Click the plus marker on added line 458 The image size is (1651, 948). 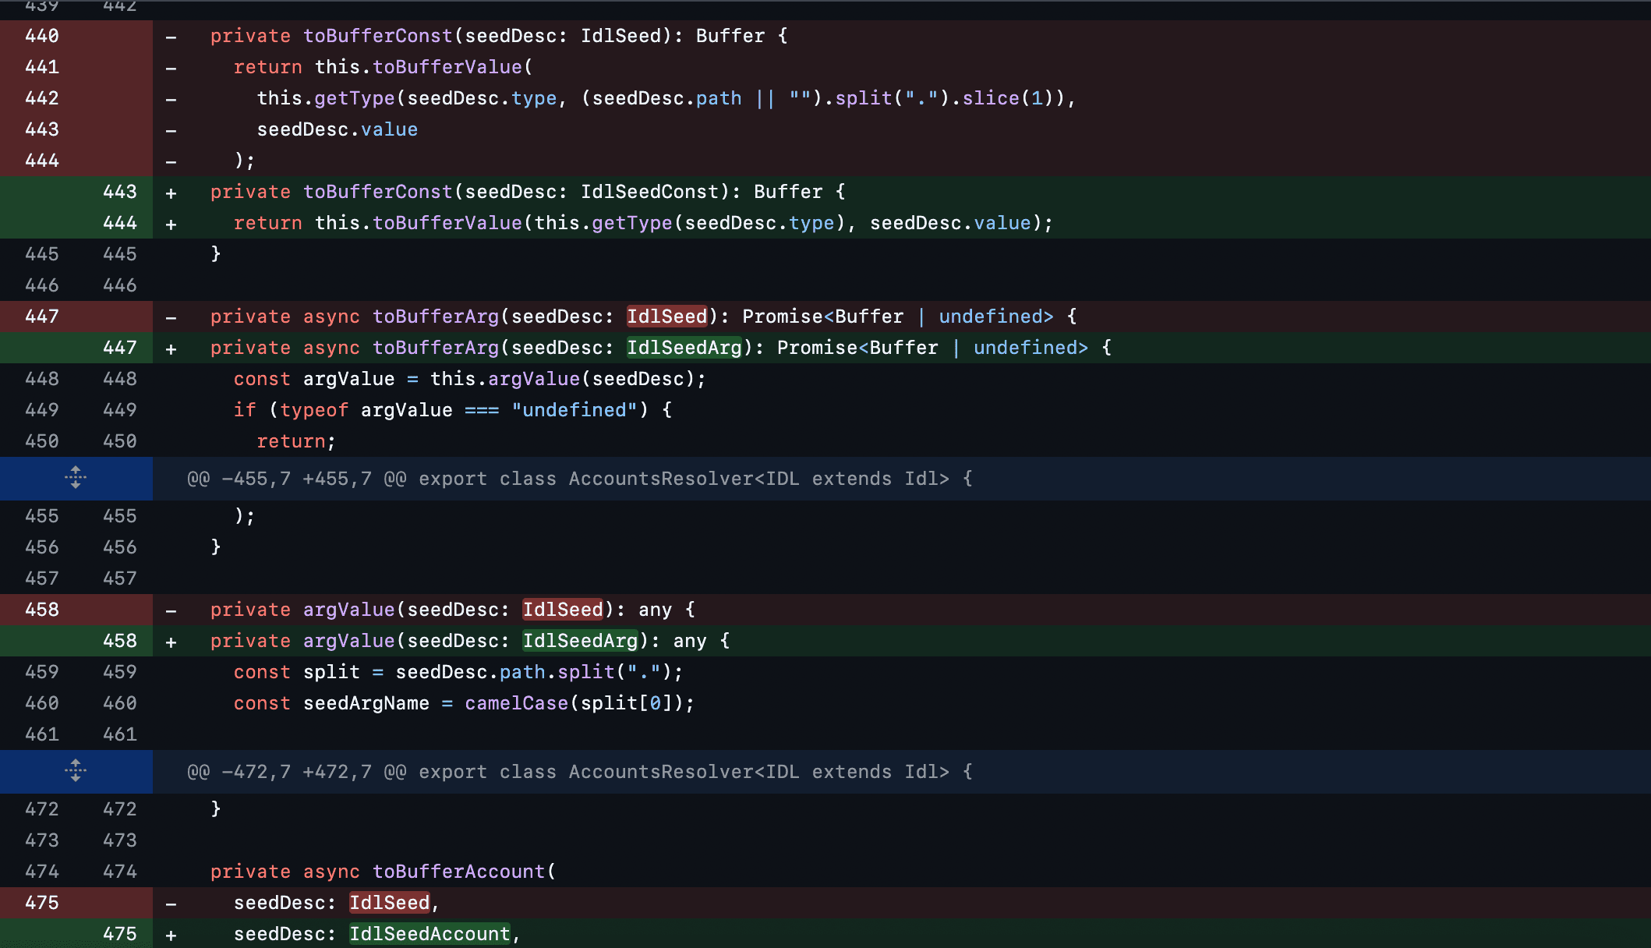click(x=171, y=642)
